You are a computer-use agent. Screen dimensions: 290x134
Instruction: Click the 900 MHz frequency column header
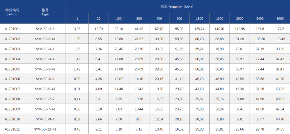click(179, 18)
